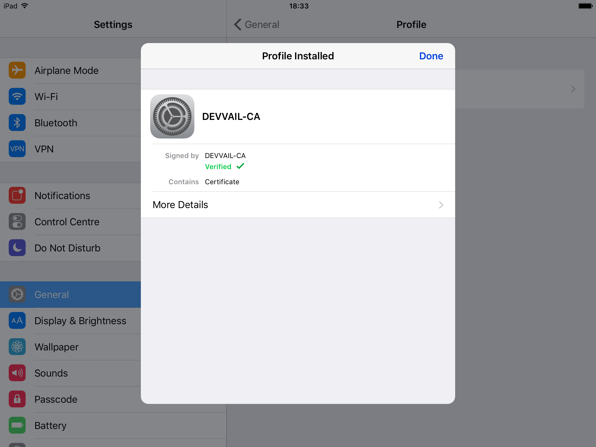Open Bluetooth settings
596x447 pixels.
pos(70,123)
